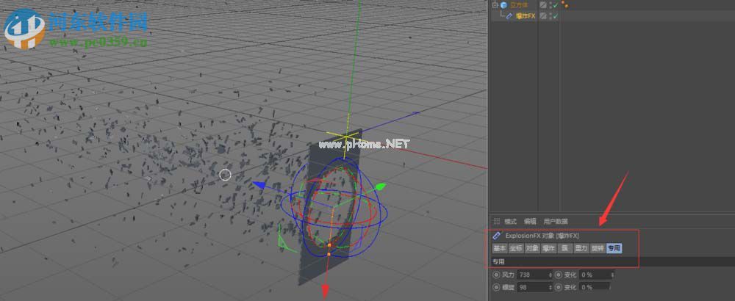This screenshot has height=301, width=735.
Task: Toggle the keyframe circle for 变化 in the 螺旋 row
Action: pos(559,287)
